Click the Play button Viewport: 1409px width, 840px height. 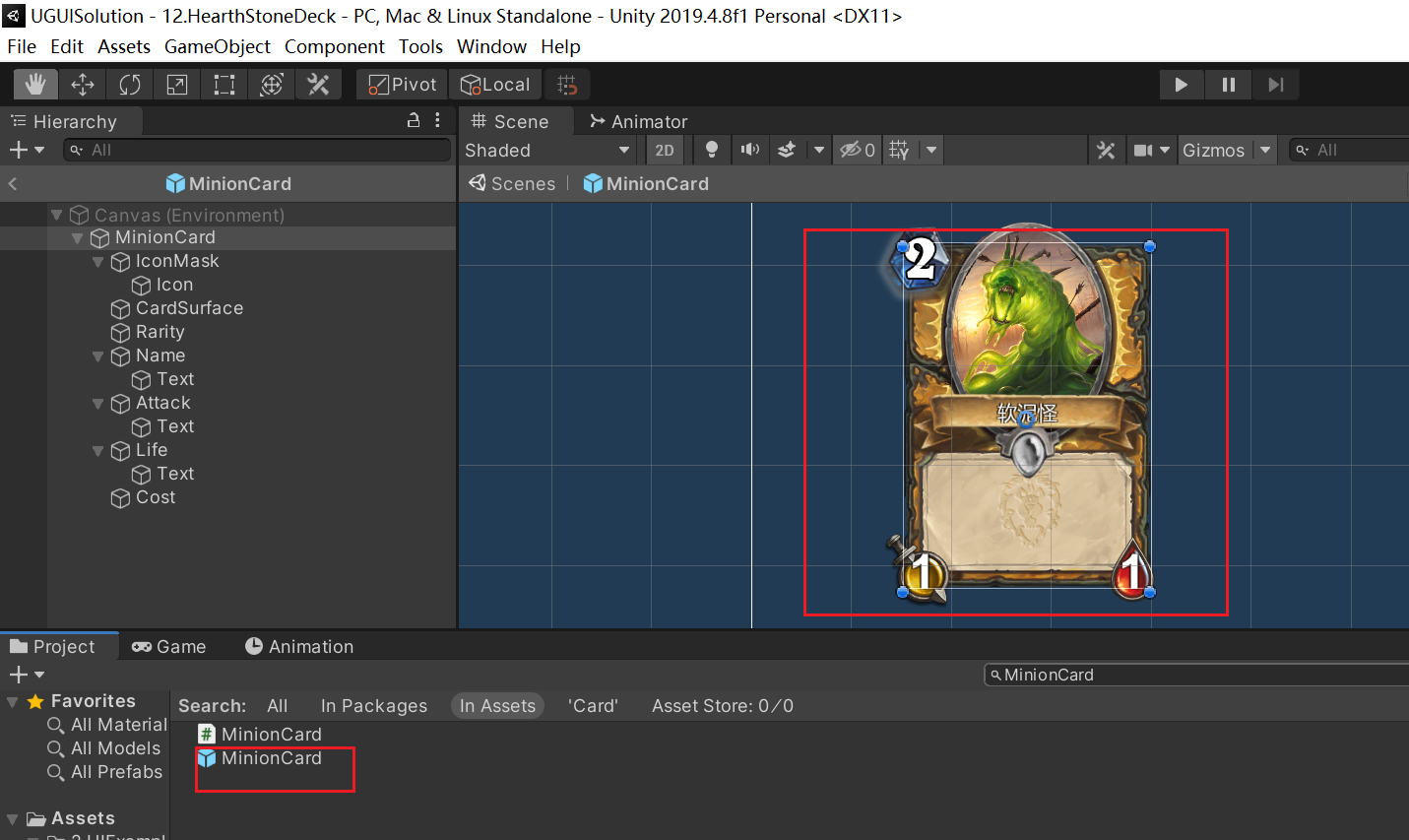click(x=1181, y=85)
